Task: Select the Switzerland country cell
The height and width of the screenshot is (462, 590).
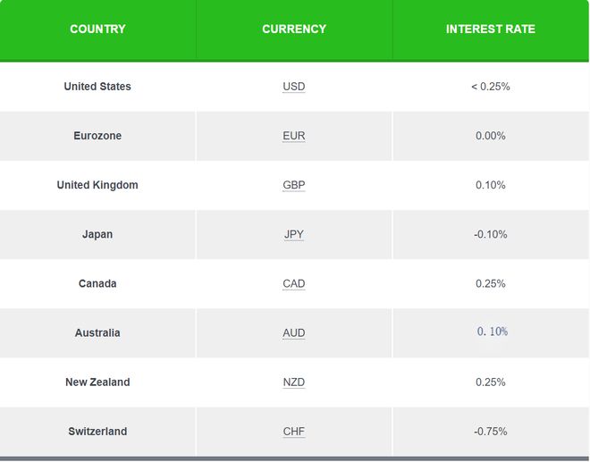Action: tap(97, 432)
